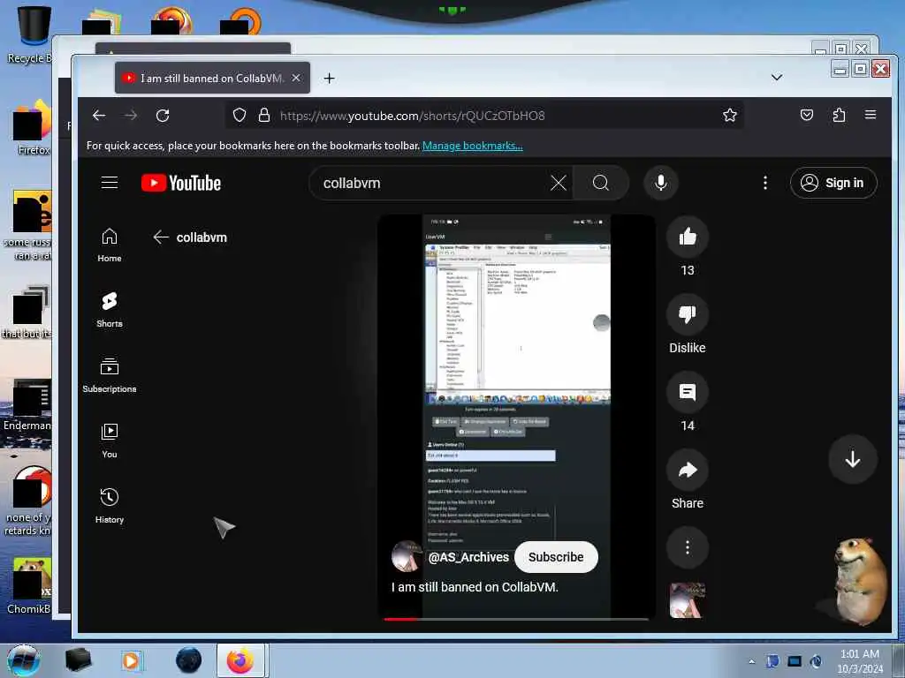Image resolution: width=905 pixels, height=678 pixels.
Task: Go back from collabvm search results
Action: 161,237
